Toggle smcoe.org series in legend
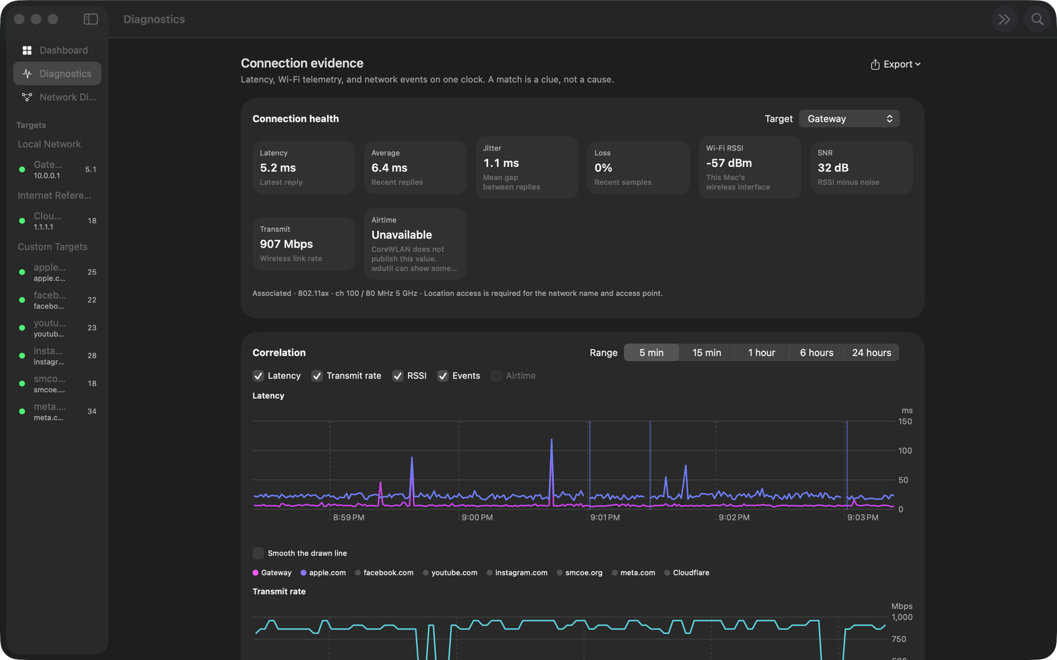1057x660 pixels. [x=579, y=573]
